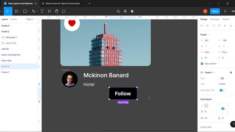The width and height of the screenshot is (235, 132).
Task: Click the user avatar A
Action: pos(205,11)
